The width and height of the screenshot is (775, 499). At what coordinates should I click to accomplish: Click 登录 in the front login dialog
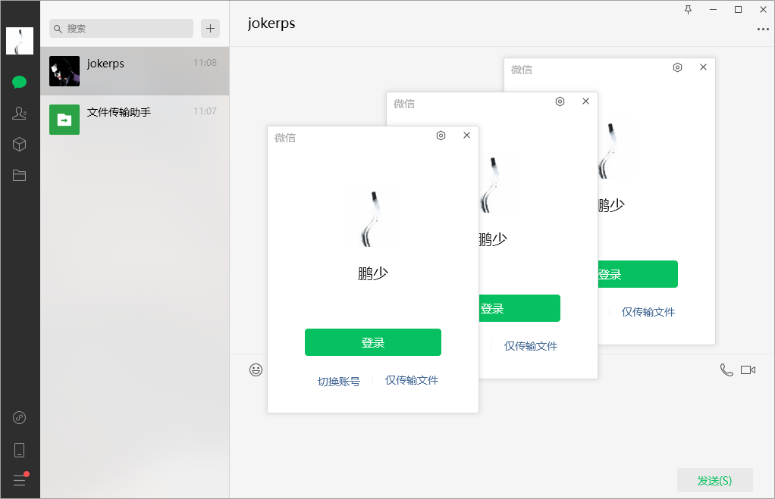point(372,342)
